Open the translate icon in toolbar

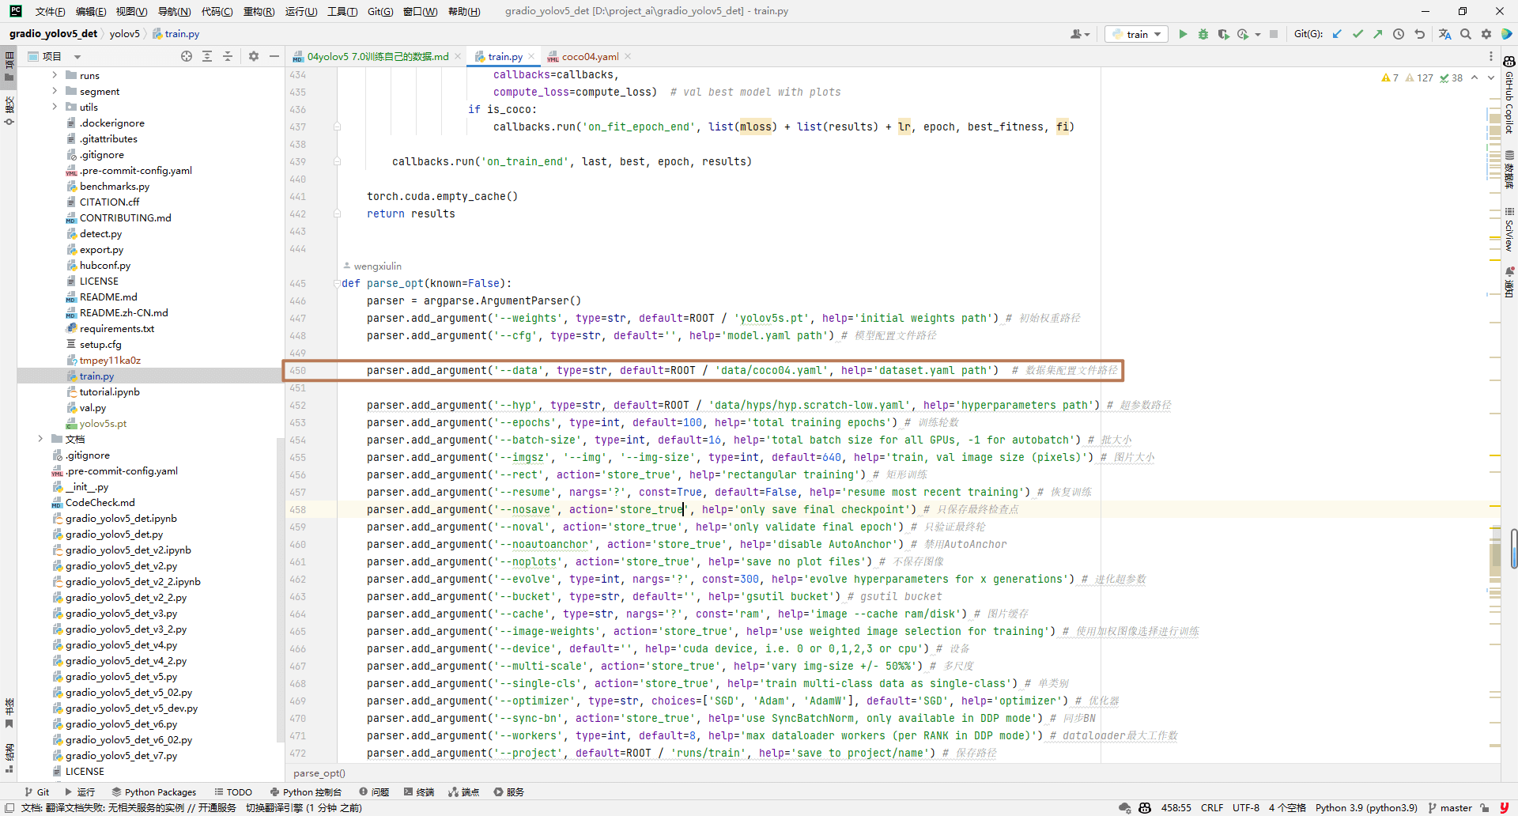click(x=1445, y=34)
